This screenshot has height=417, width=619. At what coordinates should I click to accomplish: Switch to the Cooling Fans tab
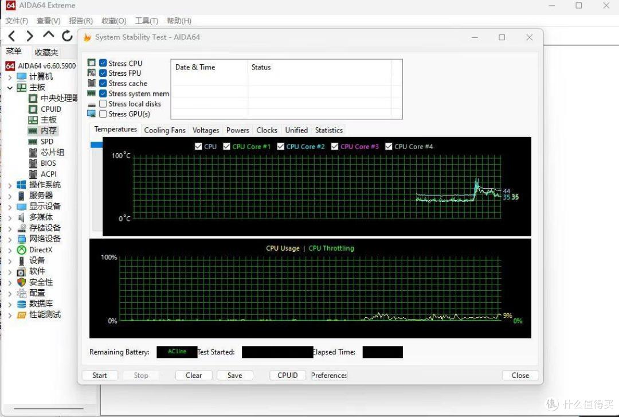click(x=164, y=130)
